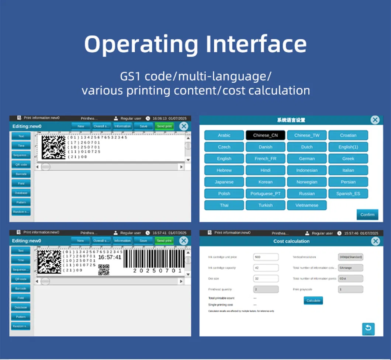Select the small QR code beneath 16:57:41 text
391x360 pixels.
[x=104, y=270]
